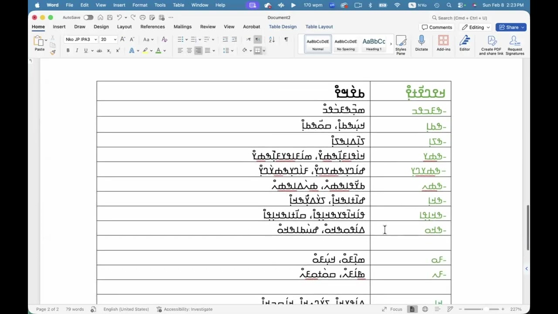Open the Styles Pane
This screenshot has height=314, width=558.
[x=401, y=44]
